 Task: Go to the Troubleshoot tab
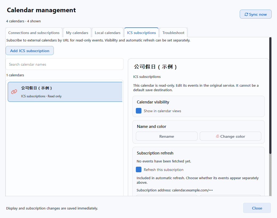click(173, 33)
